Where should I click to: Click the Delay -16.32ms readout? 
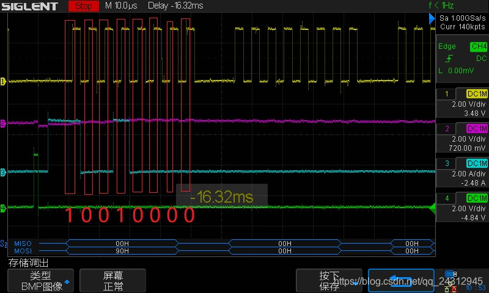(x=175, y=5)
